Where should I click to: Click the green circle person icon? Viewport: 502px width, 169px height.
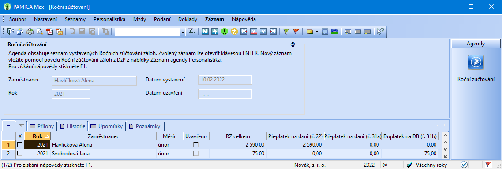225,31
